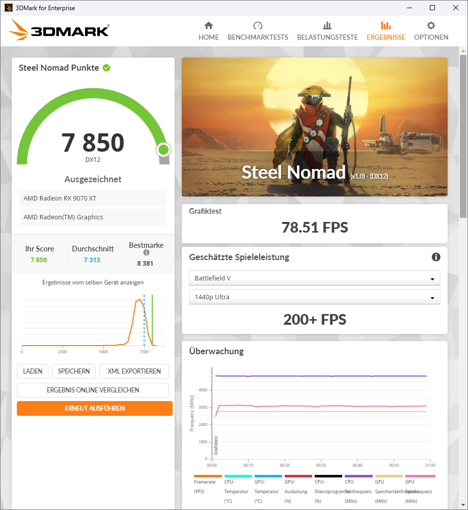Screen dimensions: 468x510
Task: Click the Steel Nomad banner image
Action: click(314, 127)
